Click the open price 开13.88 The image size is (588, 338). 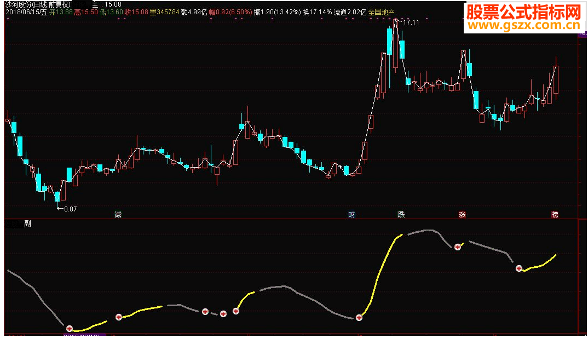(x=61, y=12)
